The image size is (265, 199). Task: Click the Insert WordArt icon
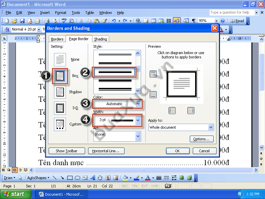coord(93,178)
